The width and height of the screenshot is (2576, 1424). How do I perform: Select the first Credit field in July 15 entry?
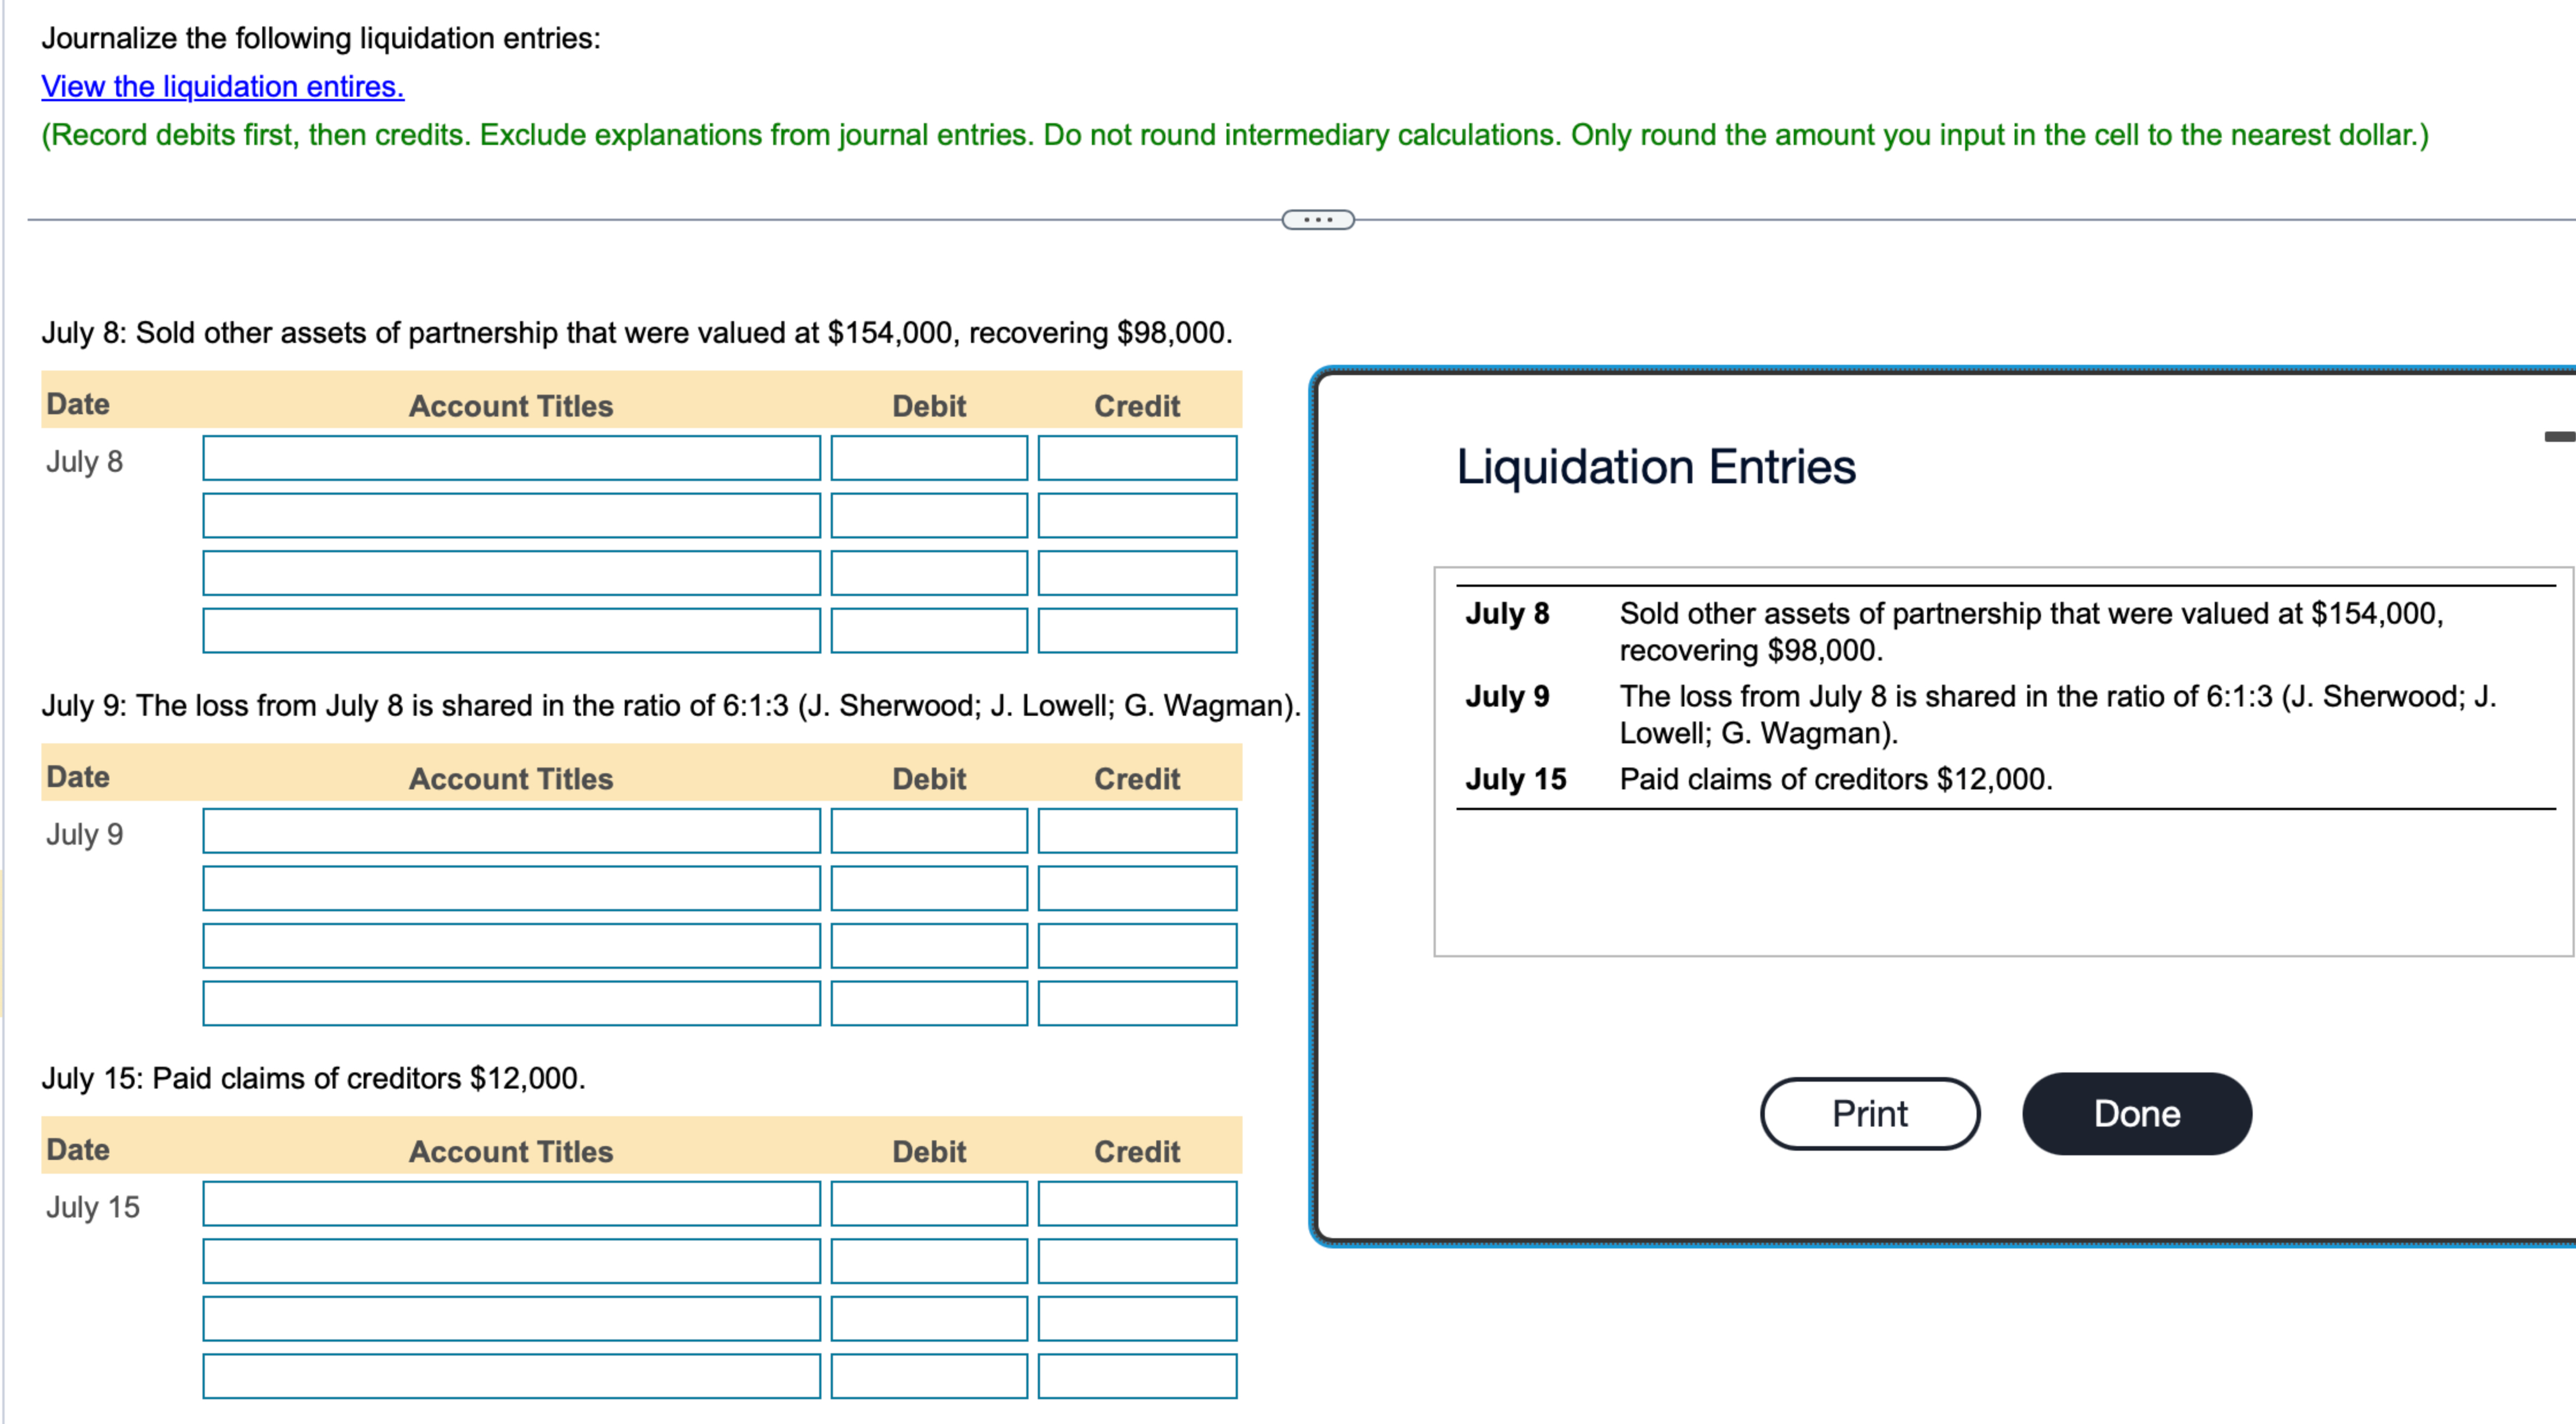[x=1137, y=1204]
